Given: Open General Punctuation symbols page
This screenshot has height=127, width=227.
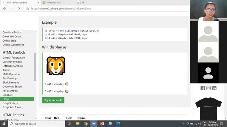Looking at the screenshot, I should [14, 58].
